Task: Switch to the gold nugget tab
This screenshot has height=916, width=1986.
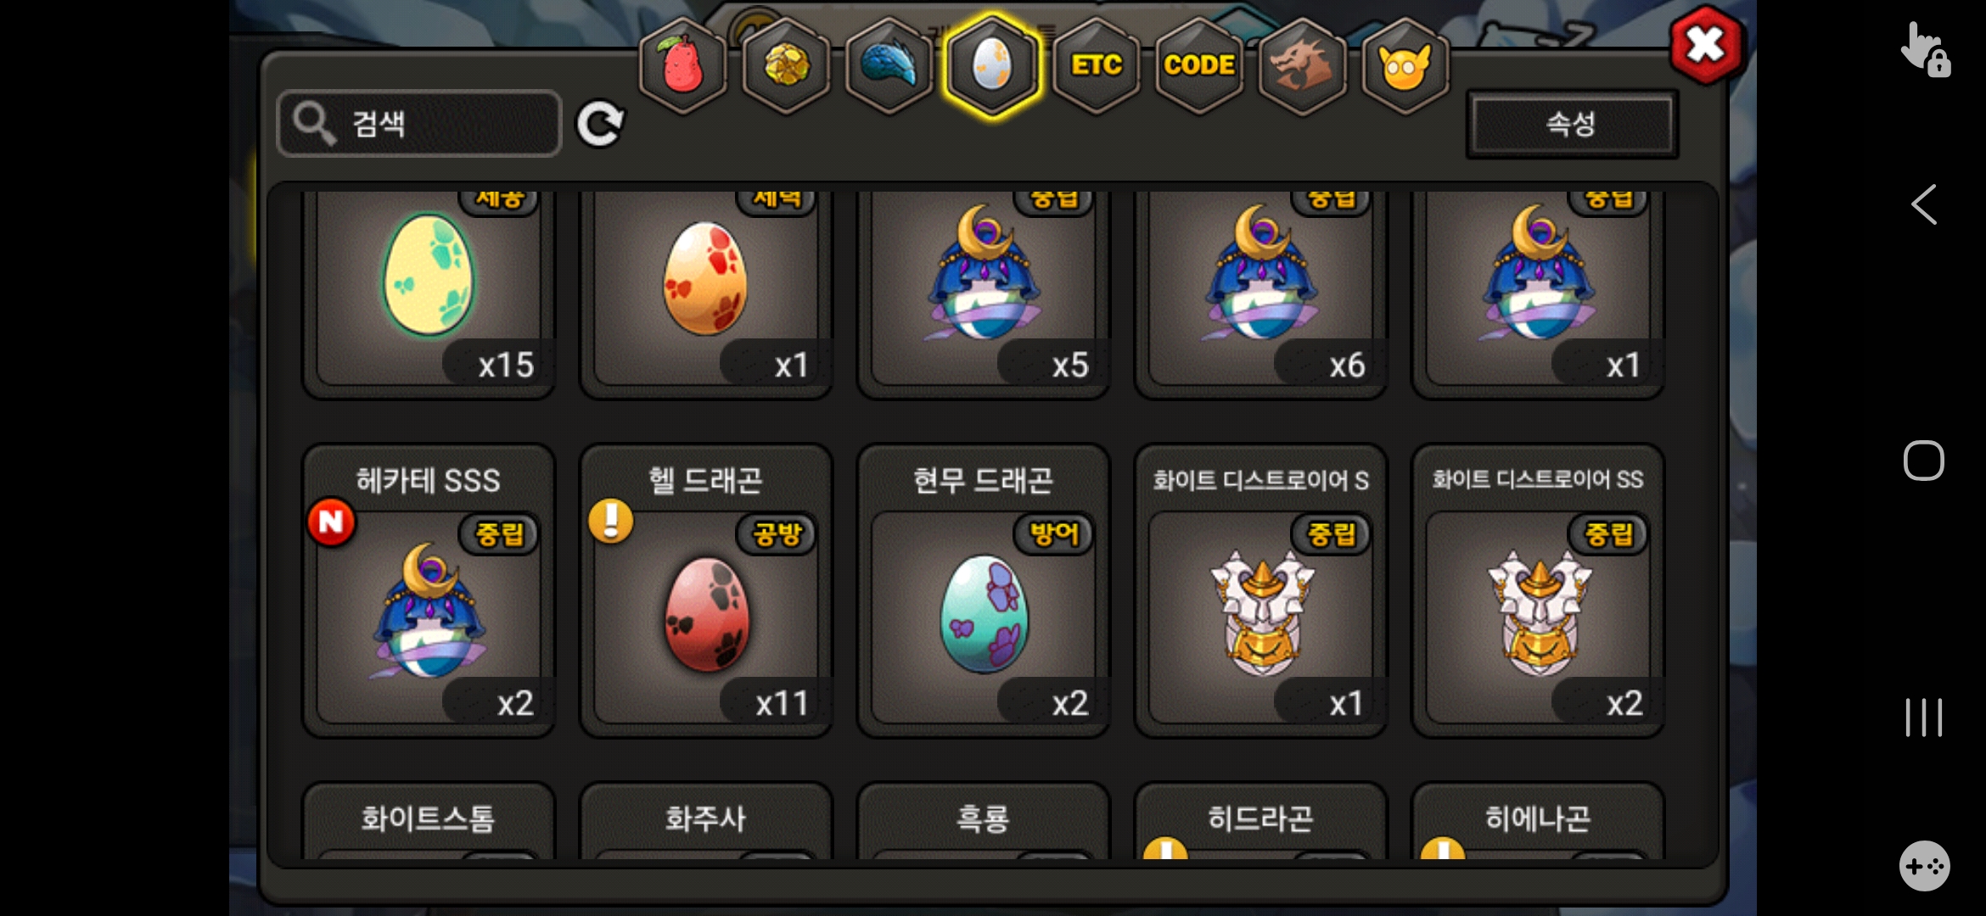Action: pyautogui.click(x=786, y=65)
